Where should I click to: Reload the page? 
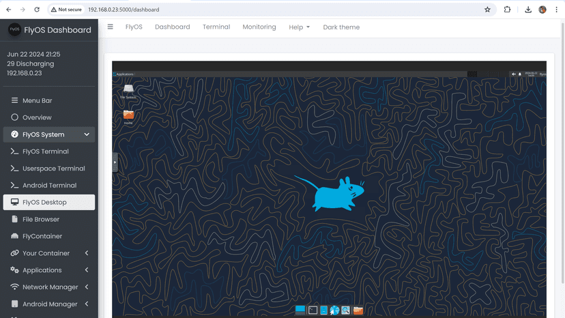37,10
